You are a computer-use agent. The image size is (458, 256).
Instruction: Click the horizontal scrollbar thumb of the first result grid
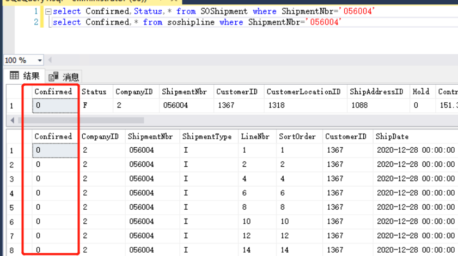[x=81, y=120]
